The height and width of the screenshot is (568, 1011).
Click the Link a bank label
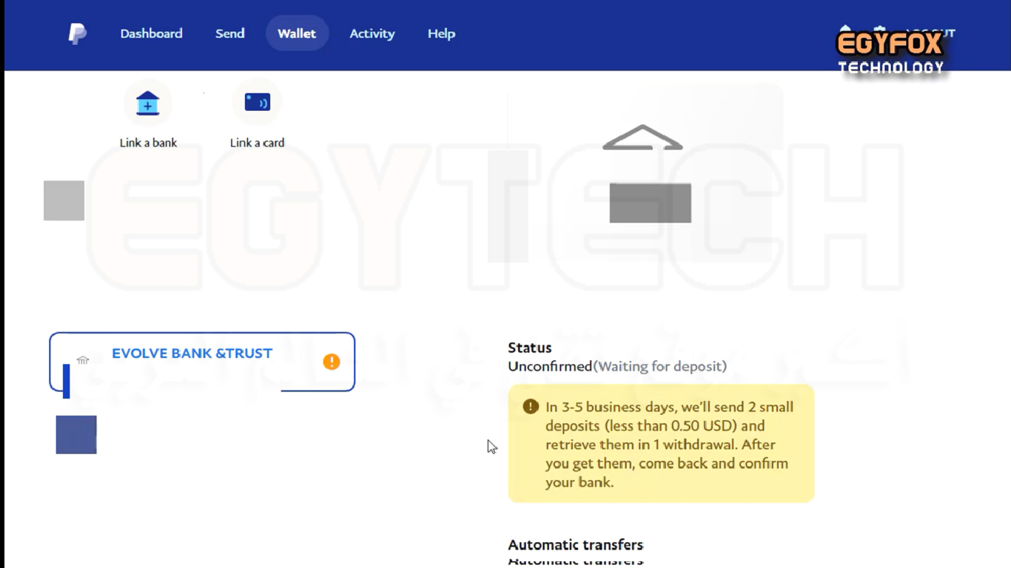[148, 143]
